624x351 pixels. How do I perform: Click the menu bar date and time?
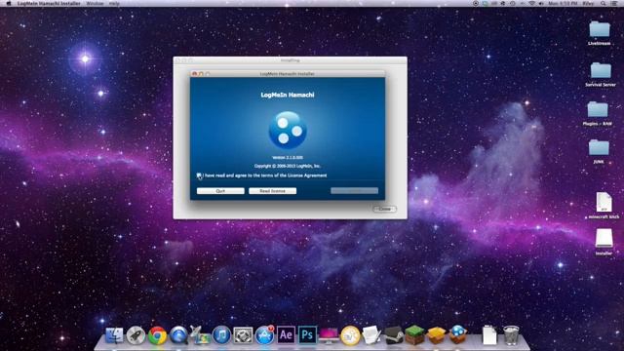pos(563,3)
